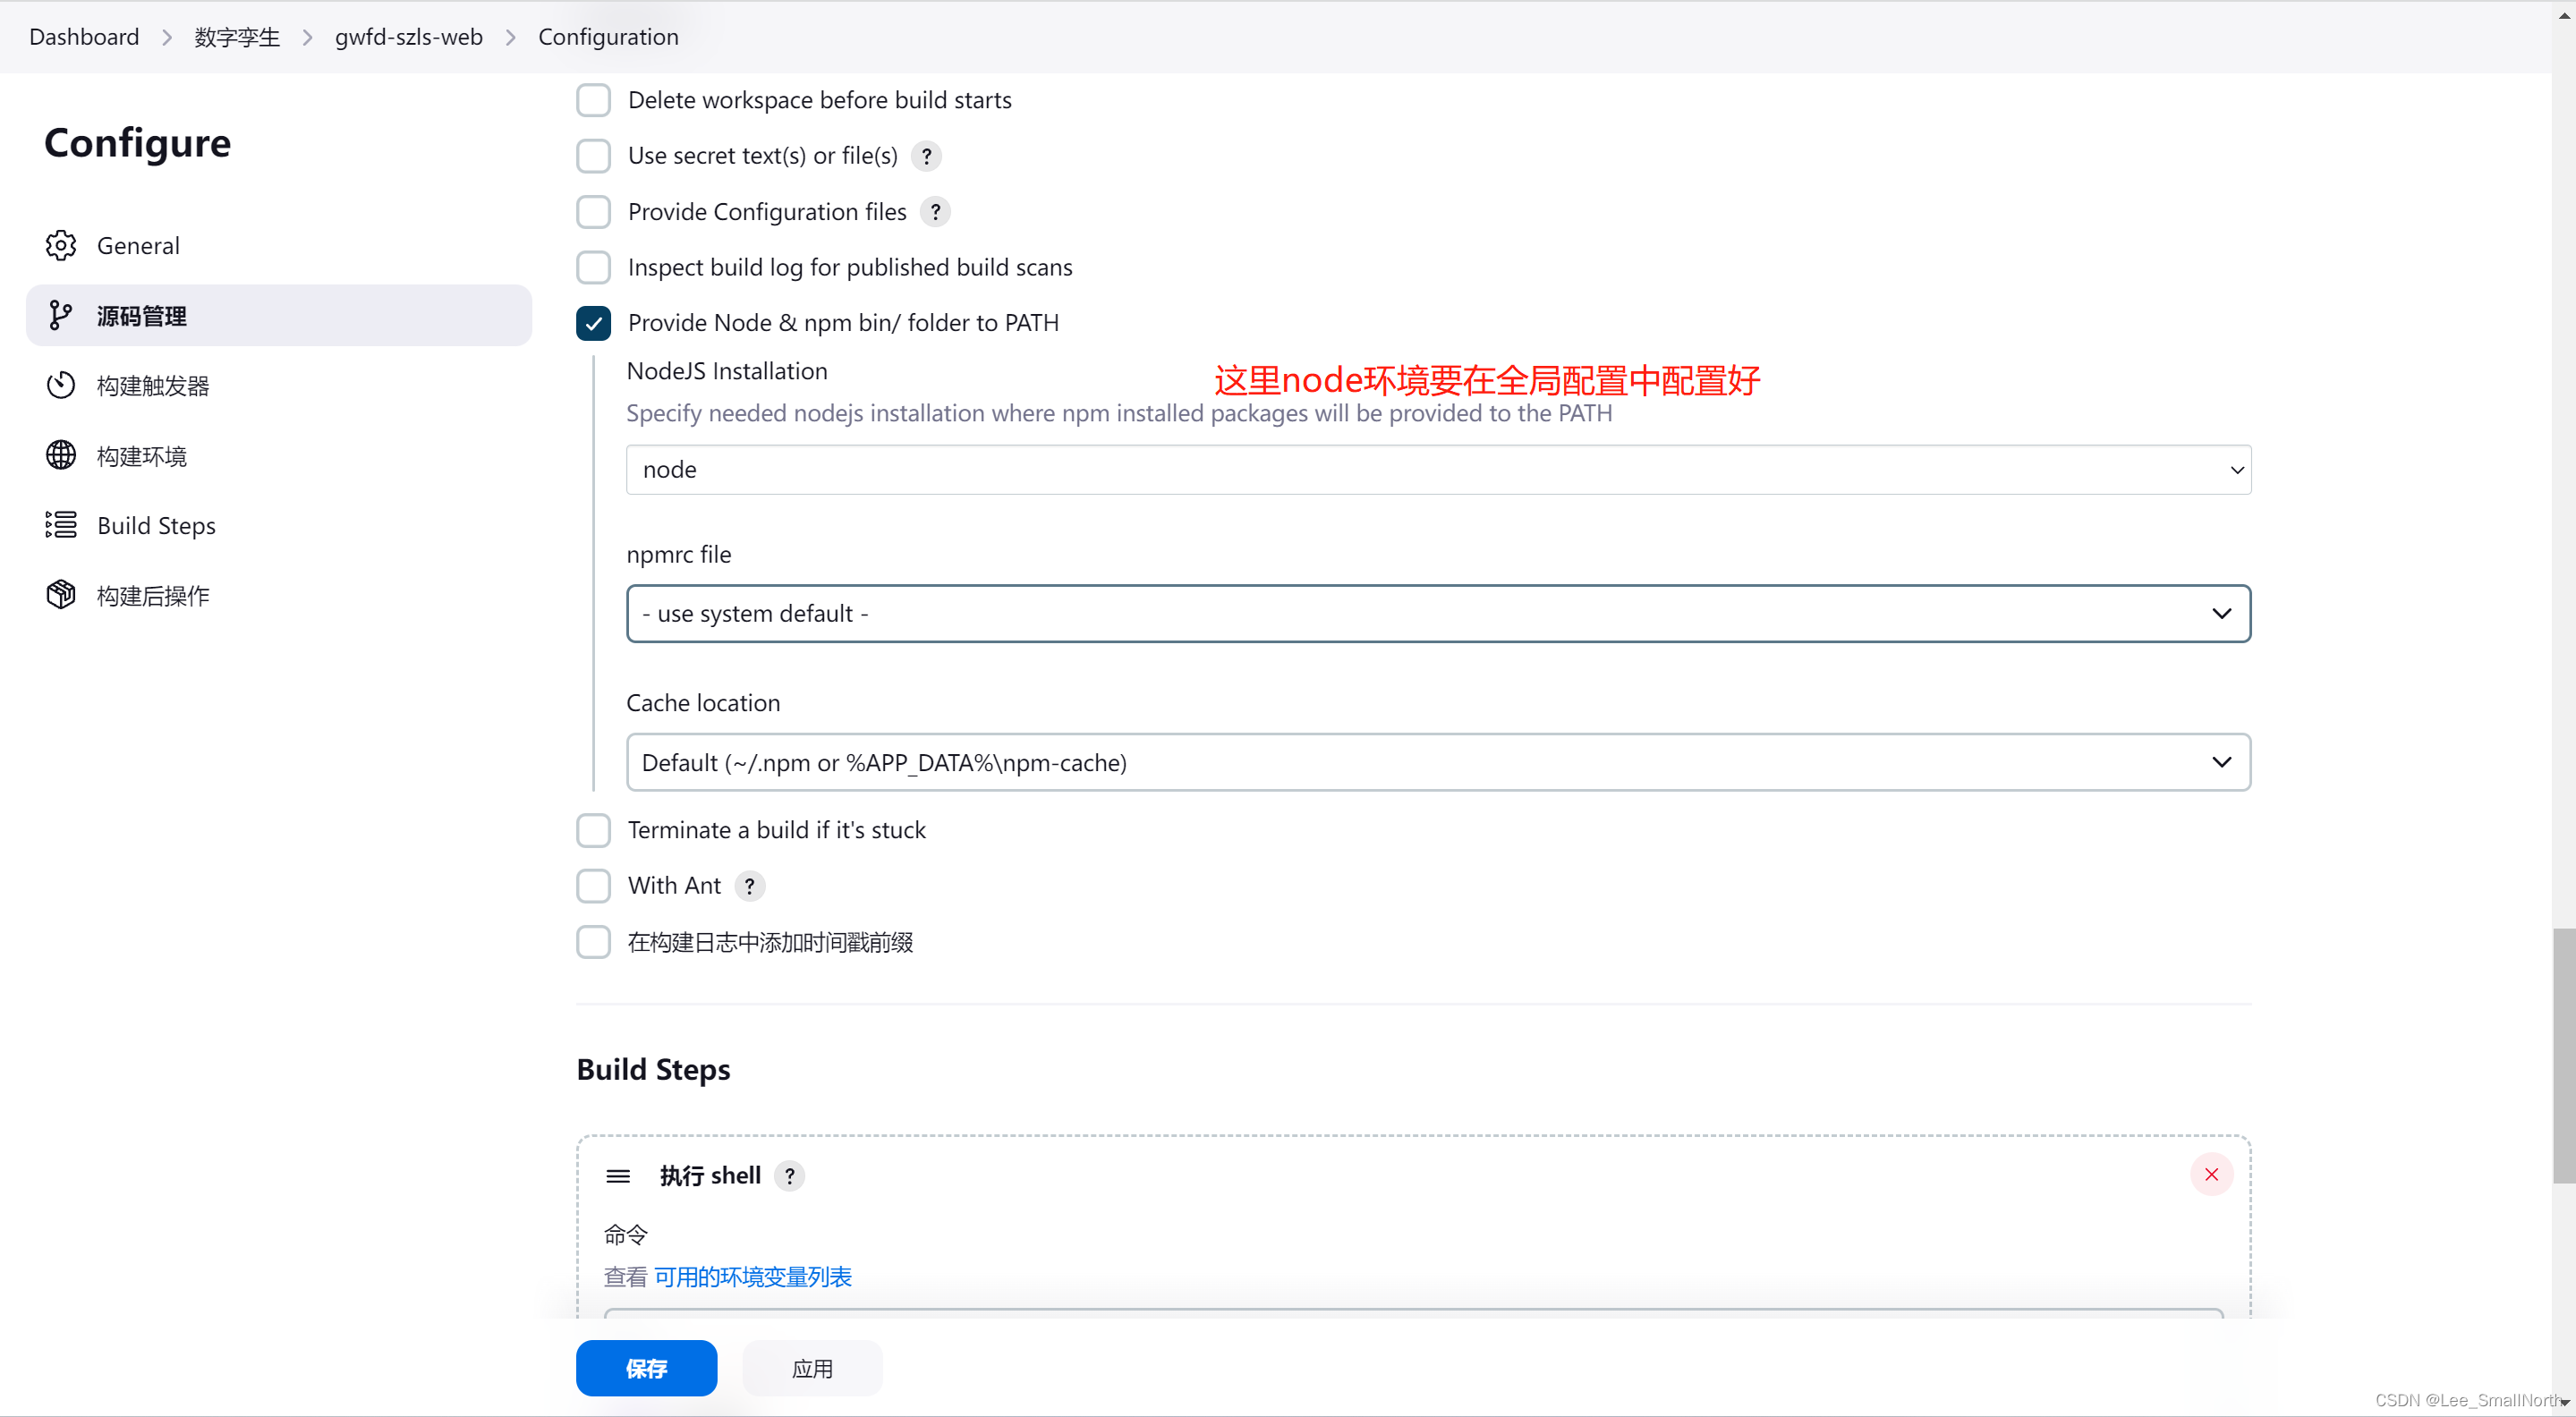Open help for With Ant option
Viewport: 2576px width, 1417px height.
click(749, 886)
